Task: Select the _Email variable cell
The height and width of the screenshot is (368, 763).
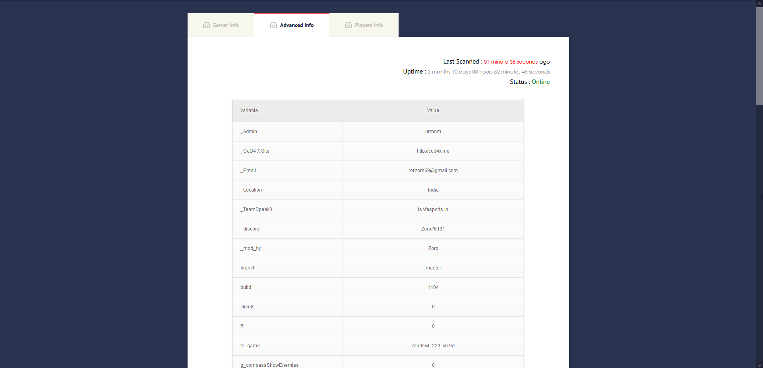Action: coord(288,170)
